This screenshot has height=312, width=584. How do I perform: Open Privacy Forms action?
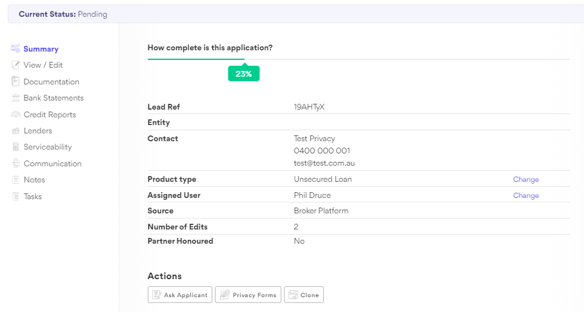click(x=248, y=295)
